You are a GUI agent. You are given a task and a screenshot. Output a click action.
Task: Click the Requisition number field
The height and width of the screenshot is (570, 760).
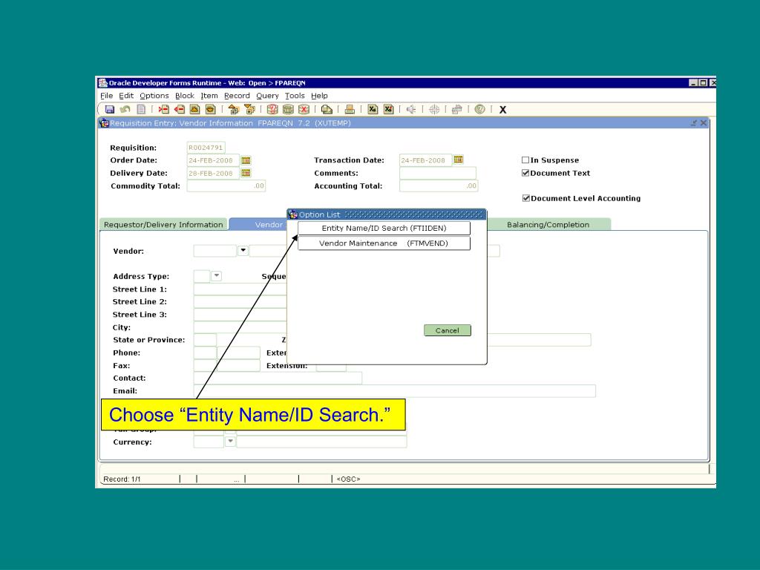pyautogui.click(x=206, y=148)
